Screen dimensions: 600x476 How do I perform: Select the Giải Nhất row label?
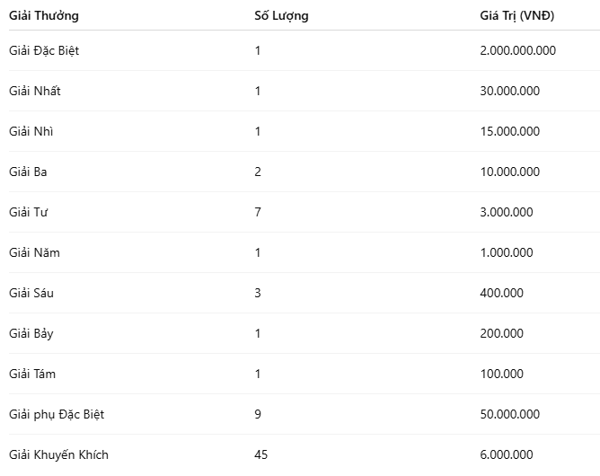[35, 91]
